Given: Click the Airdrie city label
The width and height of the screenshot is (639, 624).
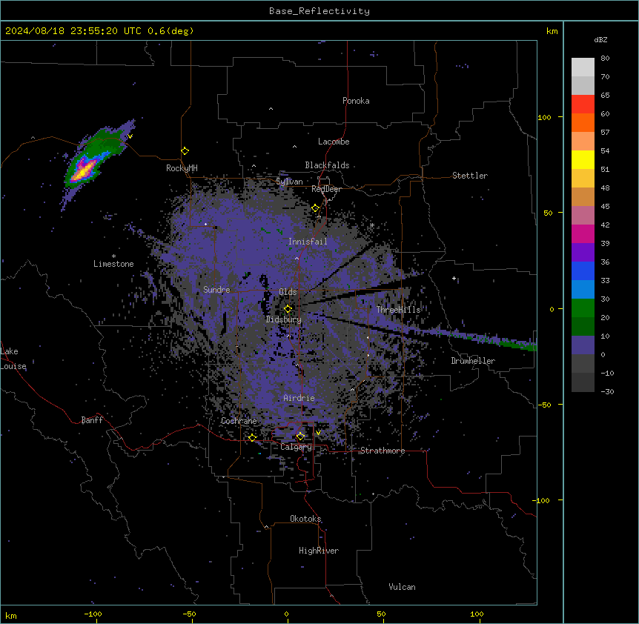Looking at the screenshot, I should coord(299,398).
